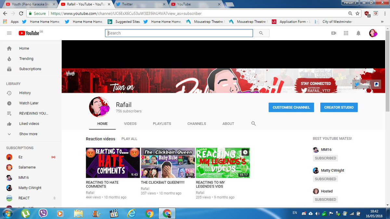Click the Rafail channel avatar

coord(100,107)
